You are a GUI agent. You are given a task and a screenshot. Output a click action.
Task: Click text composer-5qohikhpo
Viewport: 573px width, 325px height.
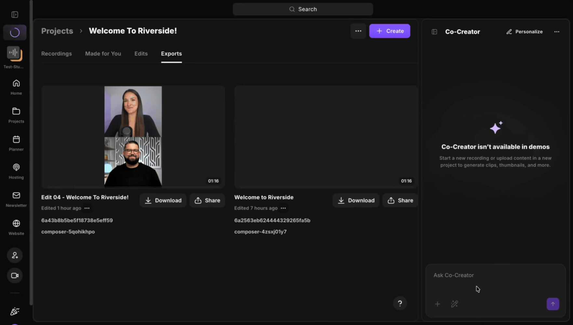[68, 232]
